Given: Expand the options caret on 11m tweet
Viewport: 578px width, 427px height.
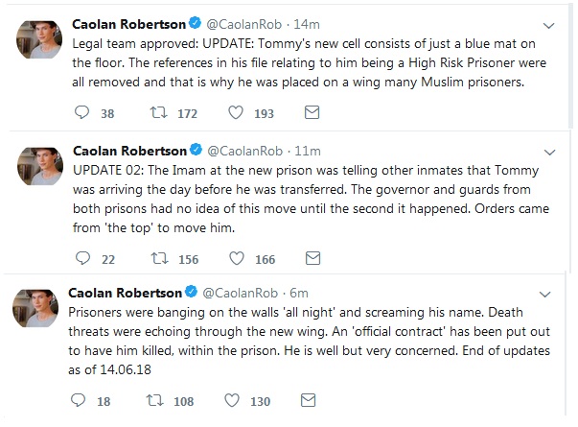Looking at the screenshot, I should point(549,151).
